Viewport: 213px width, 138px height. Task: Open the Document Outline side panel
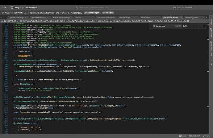coord(211,48)
